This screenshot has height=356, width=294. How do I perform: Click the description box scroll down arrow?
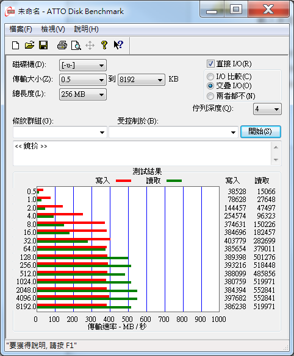pos(276,160)
